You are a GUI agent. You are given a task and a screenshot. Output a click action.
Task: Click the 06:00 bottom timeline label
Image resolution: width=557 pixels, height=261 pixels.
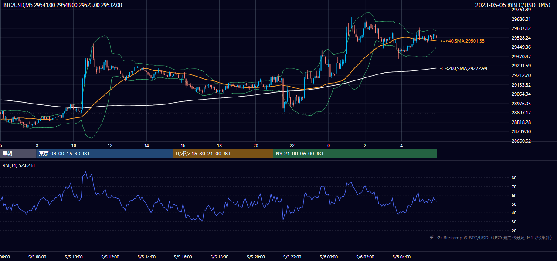[x=5, y=257]
